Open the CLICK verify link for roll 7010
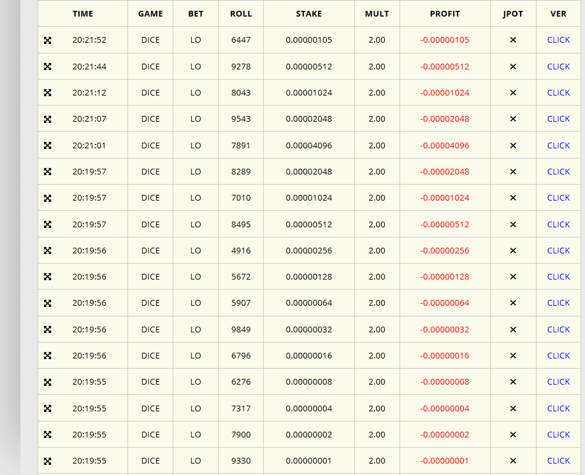 [558, 198]
